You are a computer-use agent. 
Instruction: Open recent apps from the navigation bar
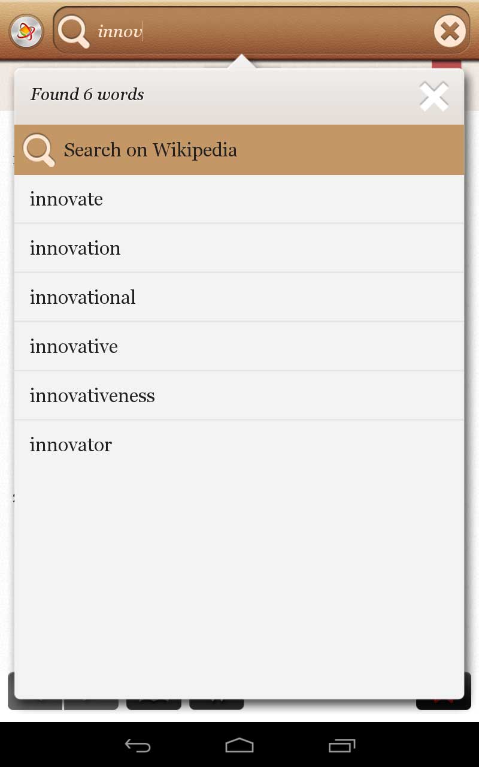341,746
